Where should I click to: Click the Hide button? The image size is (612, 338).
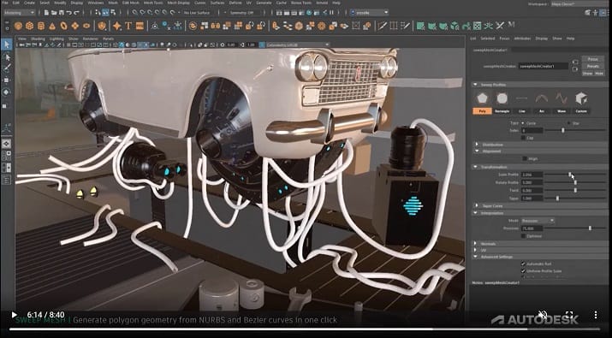click(x=598, y=74)
